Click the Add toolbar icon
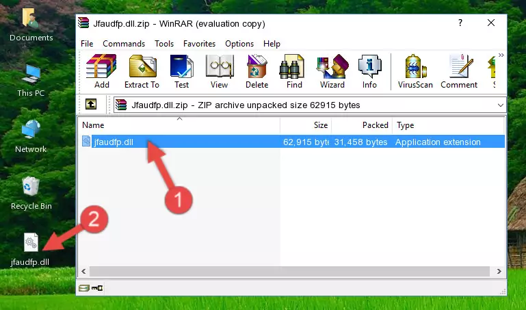 [x=101, y=71]
